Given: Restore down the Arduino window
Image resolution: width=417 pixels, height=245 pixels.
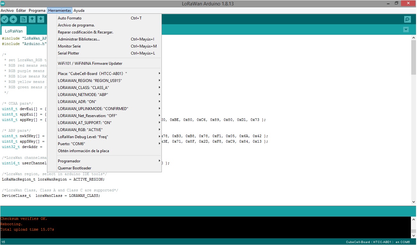Looking at the screenshot, I should click(397, 3).
